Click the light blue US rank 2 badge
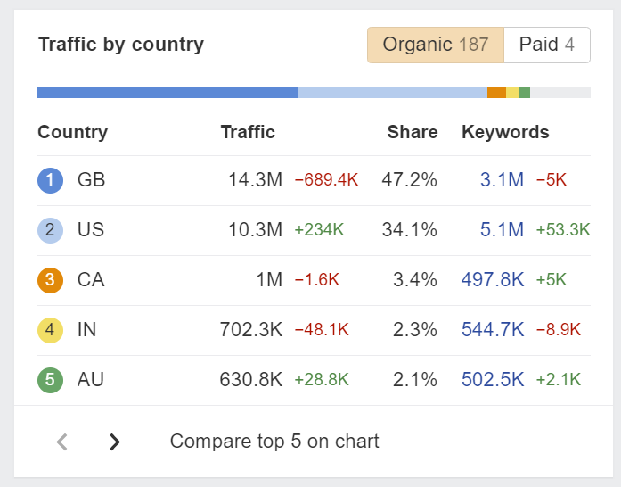Viewport: 621px width, 487px height. coord(50,230)
